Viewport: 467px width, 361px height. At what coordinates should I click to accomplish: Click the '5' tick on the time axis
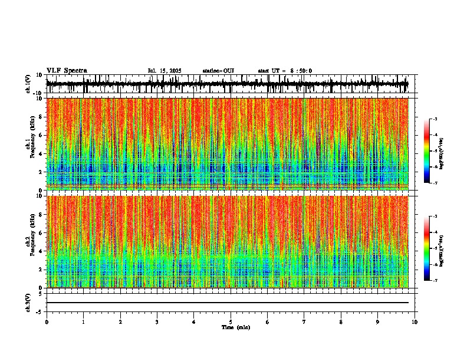pos(231,322)
